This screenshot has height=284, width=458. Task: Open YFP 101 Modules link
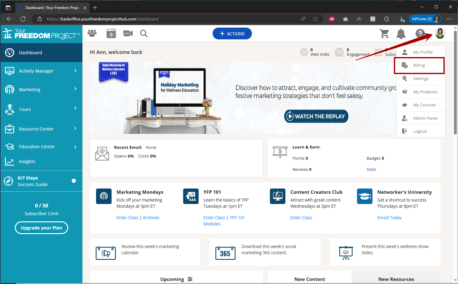coord(224,221)
